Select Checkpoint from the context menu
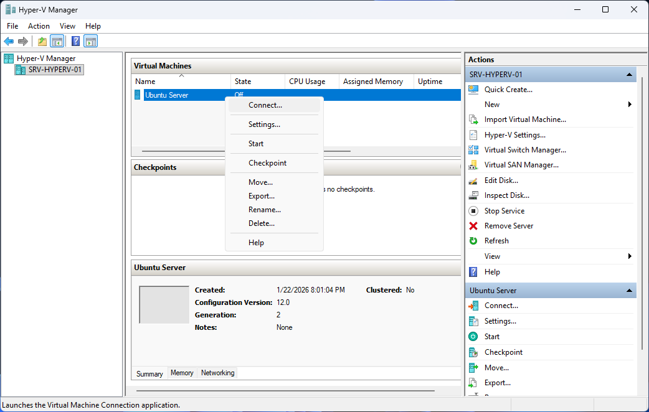The height and width of the screenshot is (412, 649). 267,163
